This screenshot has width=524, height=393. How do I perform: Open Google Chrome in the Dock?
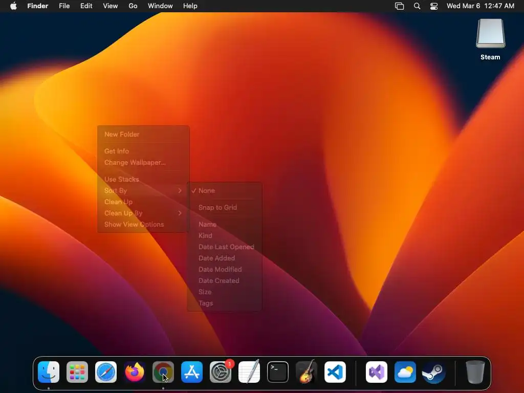[163, 372]
